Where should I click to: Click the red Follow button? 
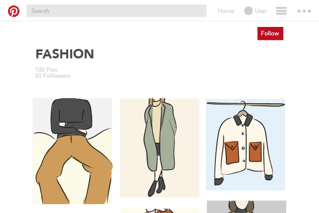pos(270,33)
